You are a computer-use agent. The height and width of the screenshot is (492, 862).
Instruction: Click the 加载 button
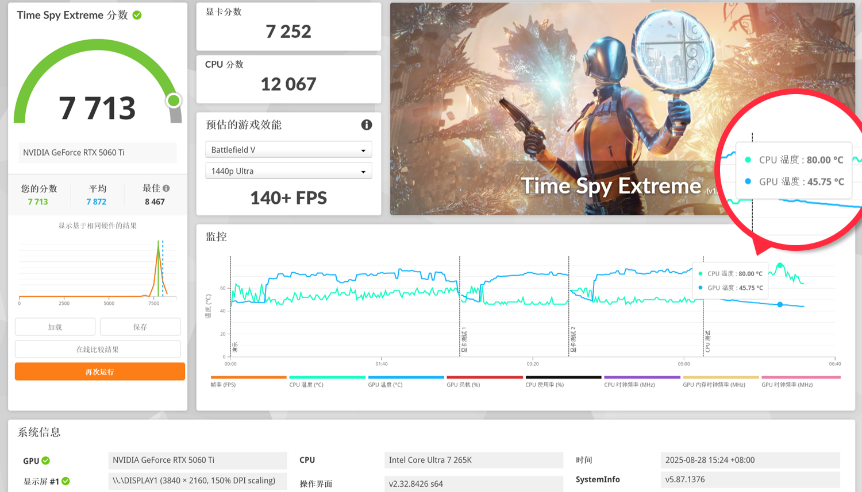(55, 327)
